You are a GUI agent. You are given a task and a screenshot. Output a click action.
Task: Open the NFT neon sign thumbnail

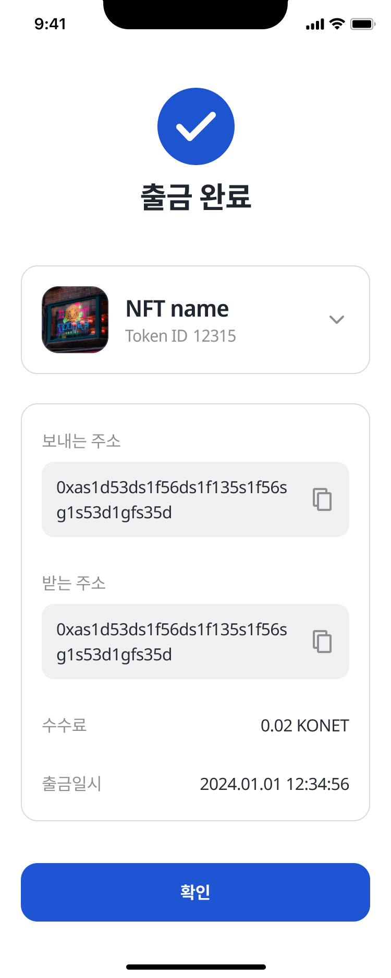coord(75,320)
